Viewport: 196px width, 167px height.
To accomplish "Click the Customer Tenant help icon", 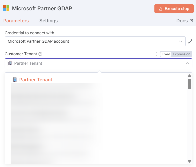I will [40, 54].
